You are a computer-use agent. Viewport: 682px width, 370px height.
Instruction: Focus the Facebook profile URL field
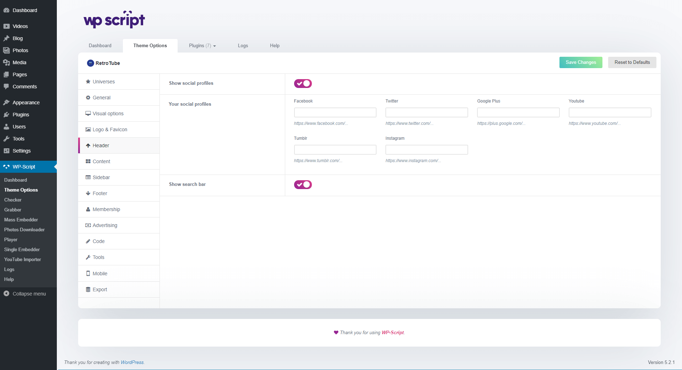click(x=335, y=112)
